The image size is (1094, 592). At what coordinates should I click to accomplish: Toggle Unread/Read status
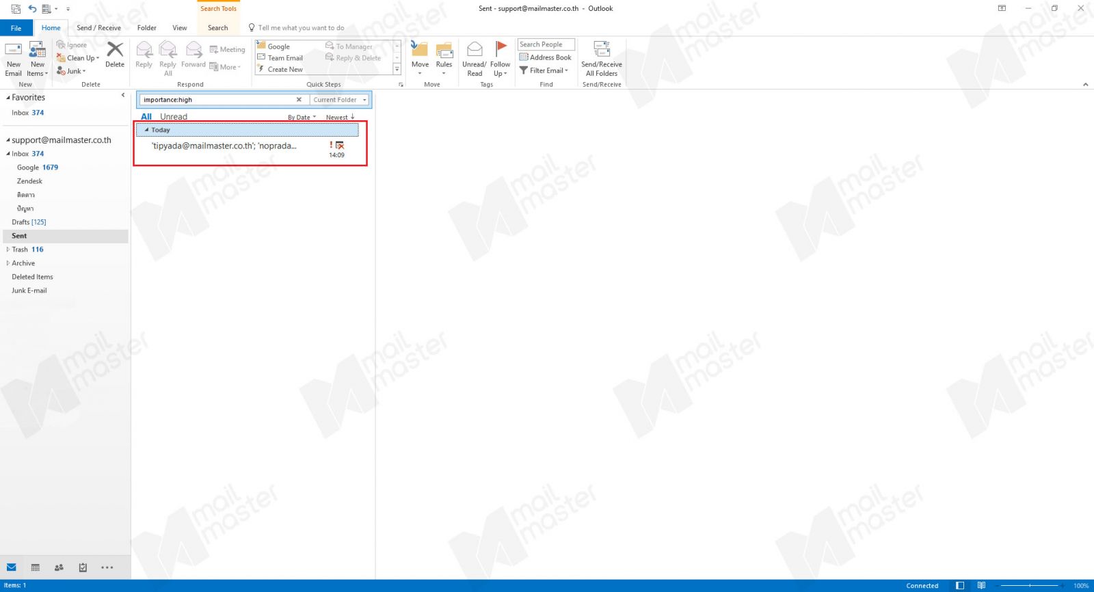[475, 59]
